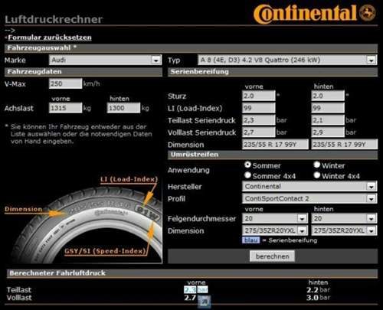The width and height of the screenshot is (383, 310).
Task: Click the Sturz vorne field
Action: click(x=259, y=96)
